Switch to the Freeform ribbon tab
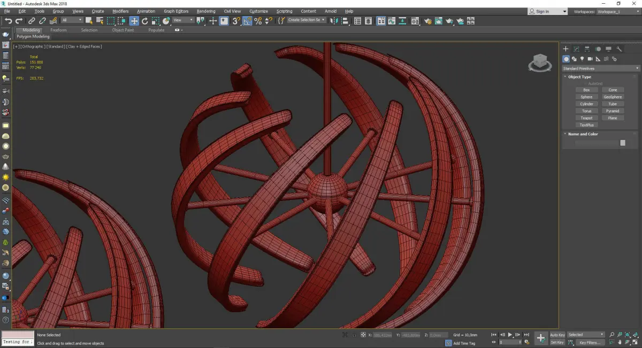 [58, 30]
